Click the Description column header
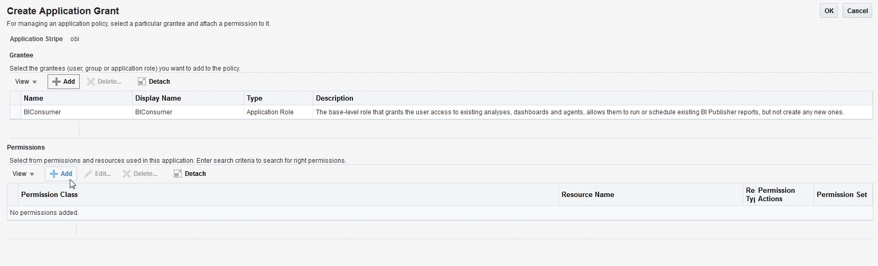Image resolution: width=878 pixels, height=266 pixels. 334,98
